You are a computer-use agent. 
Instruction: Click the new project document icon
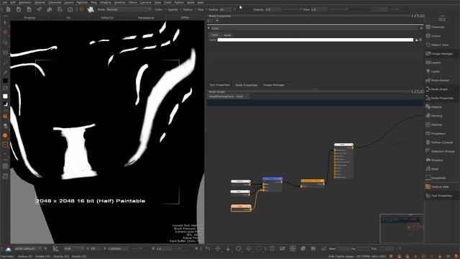pyautogui.click(x=8, y=9)
